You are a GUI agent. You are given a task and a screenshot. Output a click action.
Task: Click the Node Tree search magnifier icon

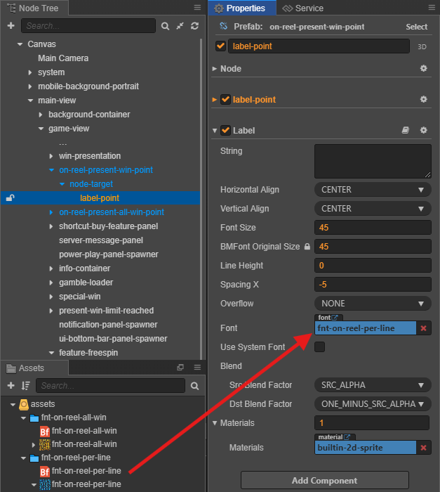coord(165,26)
